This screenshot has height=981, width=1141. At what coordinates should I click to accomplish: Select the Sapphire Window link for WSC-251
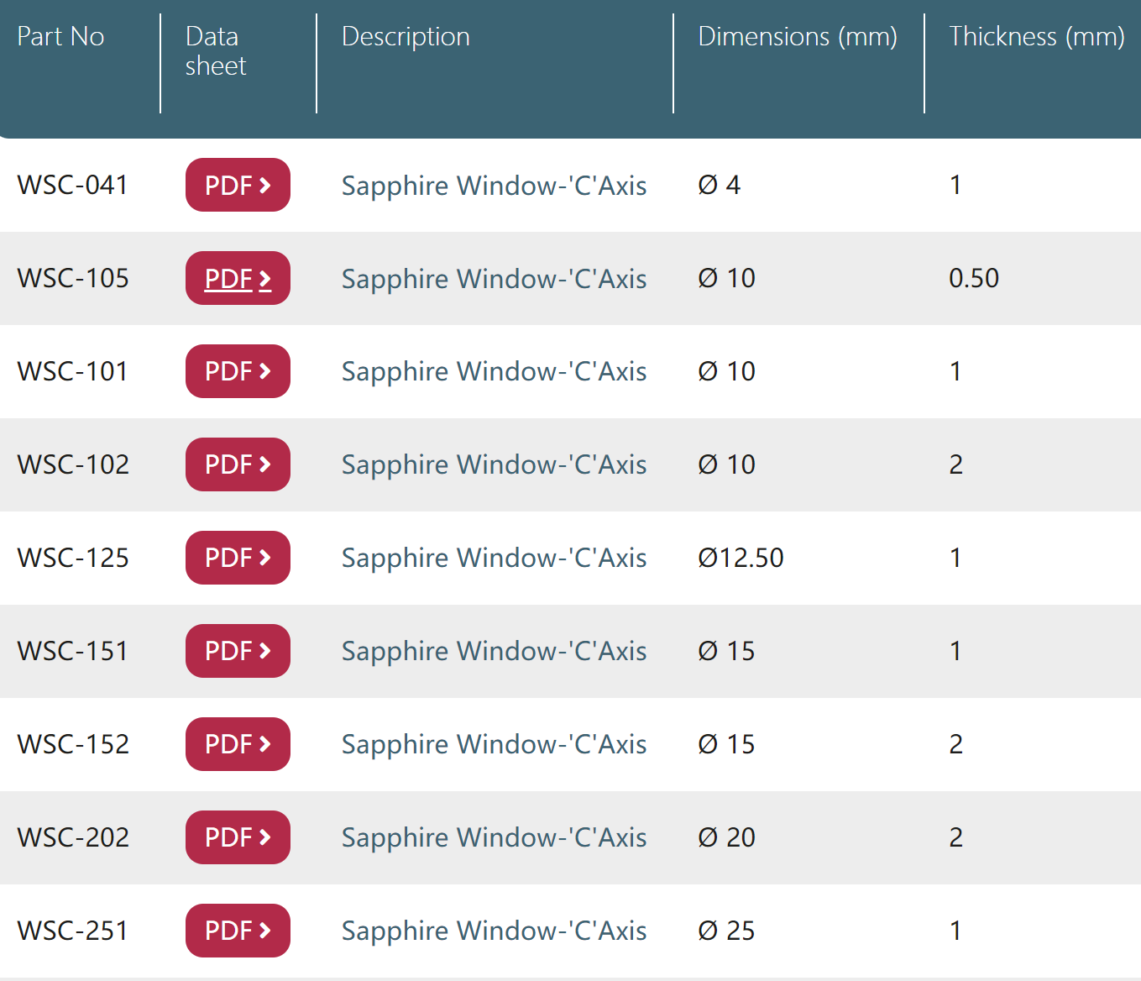pyautogui.click(x=494, y=931)
